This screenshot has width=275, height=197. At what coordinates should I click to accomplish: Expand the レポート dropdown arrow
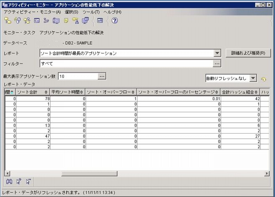coord(217,53)
